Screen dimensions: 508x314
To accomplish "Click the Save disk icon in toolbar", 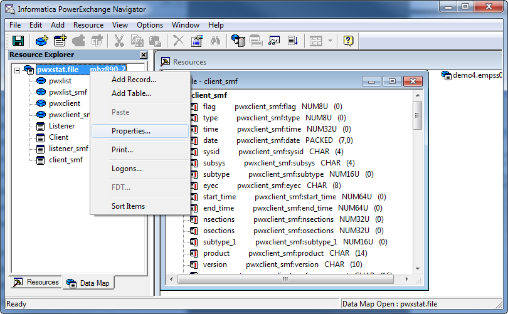I will [18, 41].
